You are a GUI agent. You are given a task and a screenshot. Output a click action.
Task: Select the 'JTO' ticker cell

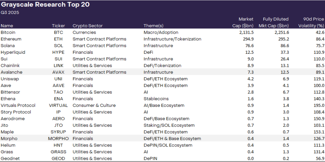point(58,125)
